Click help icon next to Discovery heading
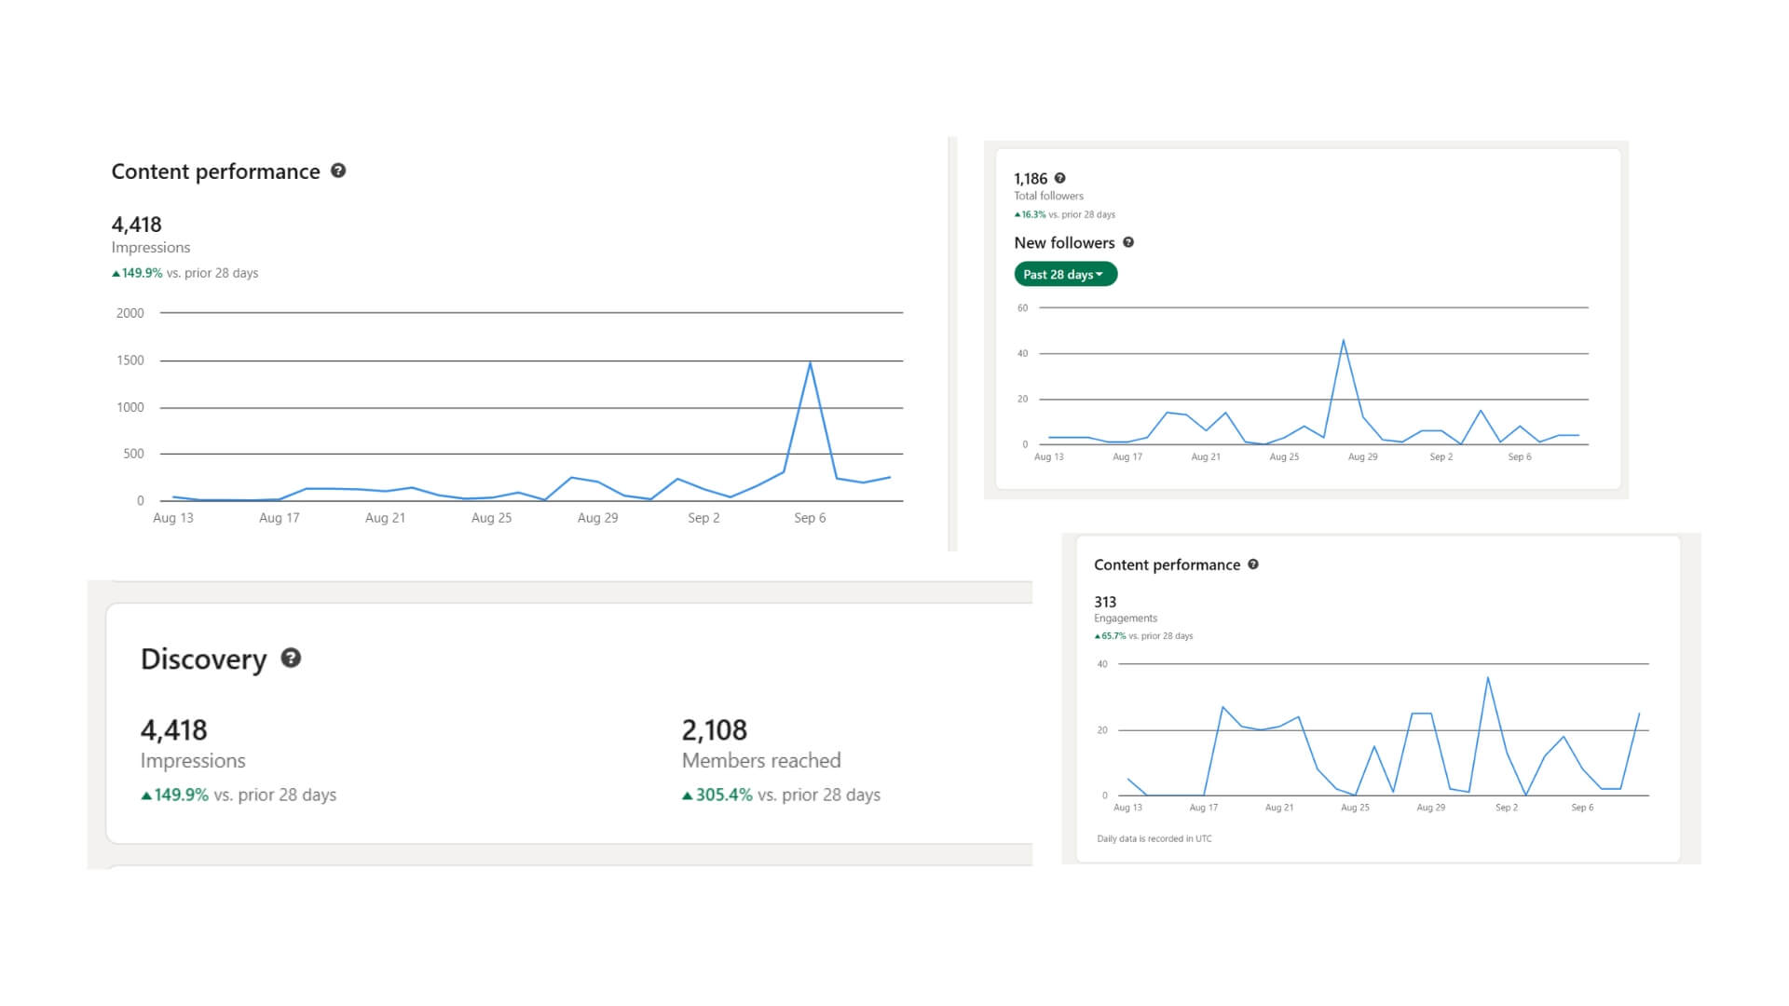This screenshot has width=1789, height=1006. [x=291, y=658]
